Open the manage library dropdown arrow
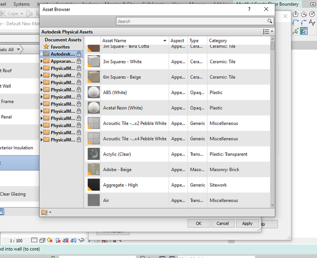 (x=50, y=212)
